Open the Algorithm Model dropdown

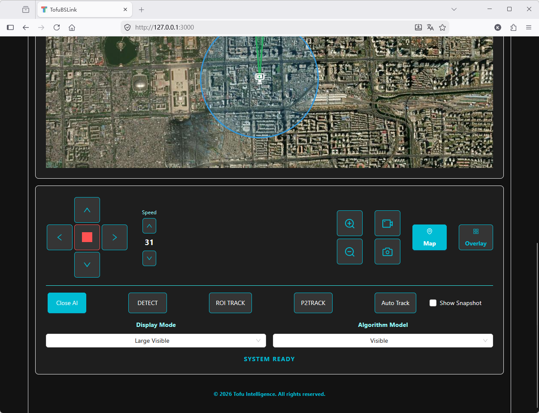click(383, 341)
